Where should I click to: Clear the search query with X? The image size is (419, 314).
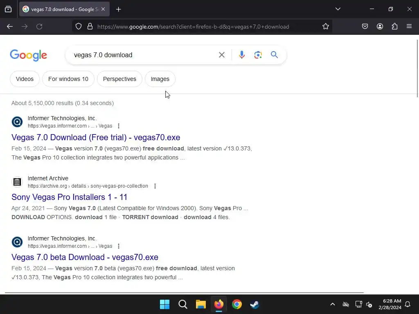click(221, 55)
